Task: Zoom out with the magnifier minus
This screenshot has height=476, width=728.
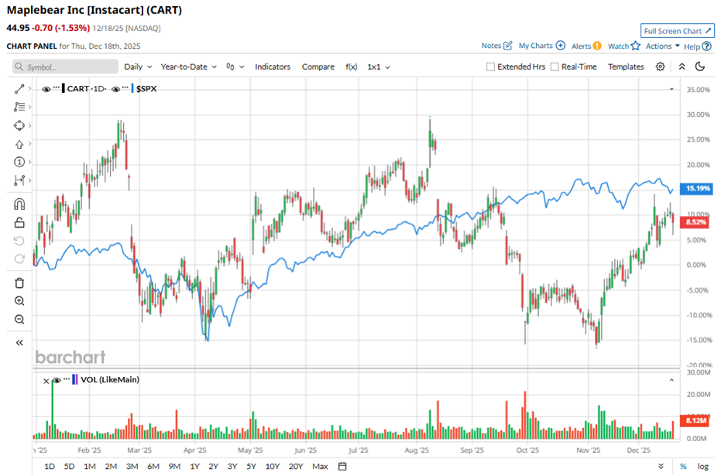Action: [x=19, y=319]
